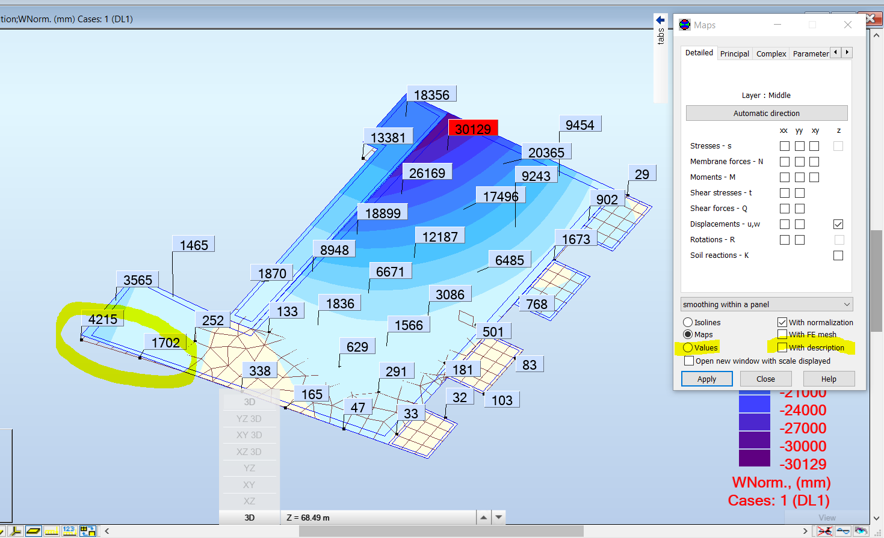Click horizontal scrollbar left arrow

tap(107, 531)
